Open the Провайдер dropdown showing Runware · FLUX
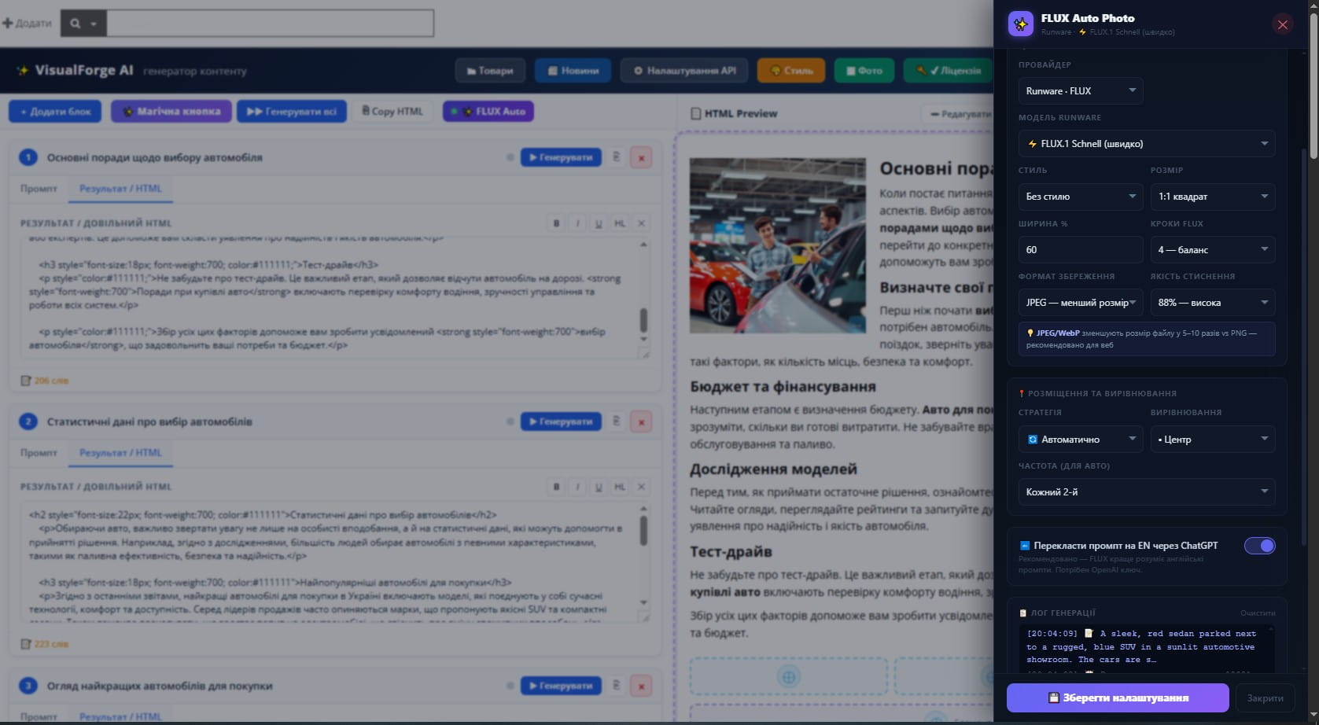Image resolution: width=1319 pixels, height=725 pixels. pos(1081,90)
